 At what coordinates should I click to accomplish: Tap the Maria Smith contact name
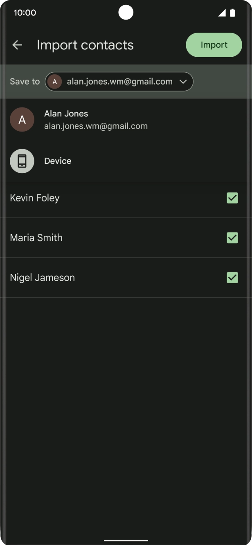(36, 238)
